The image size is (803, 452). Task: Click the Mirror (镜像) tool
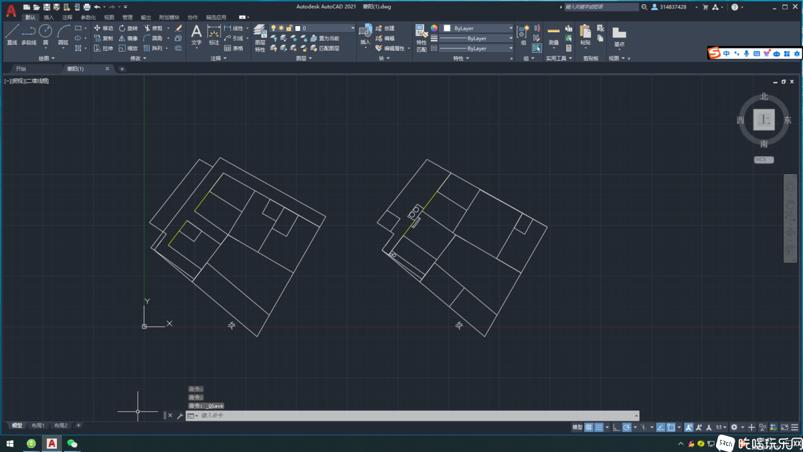click(128, 38)
